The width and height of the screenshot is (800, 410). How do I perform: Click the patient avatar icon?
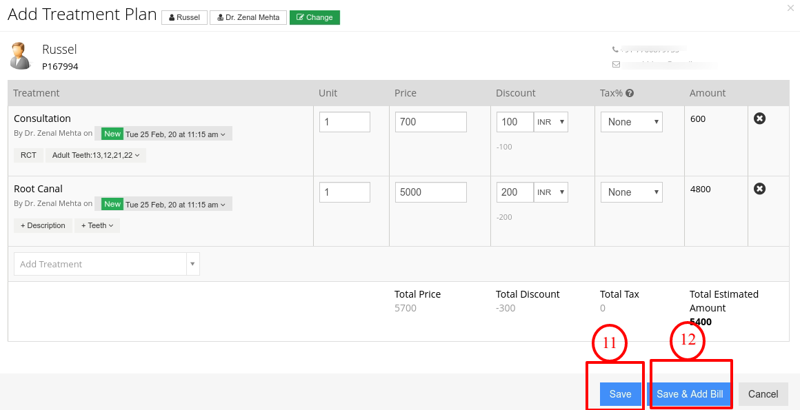tap(21, 56)
